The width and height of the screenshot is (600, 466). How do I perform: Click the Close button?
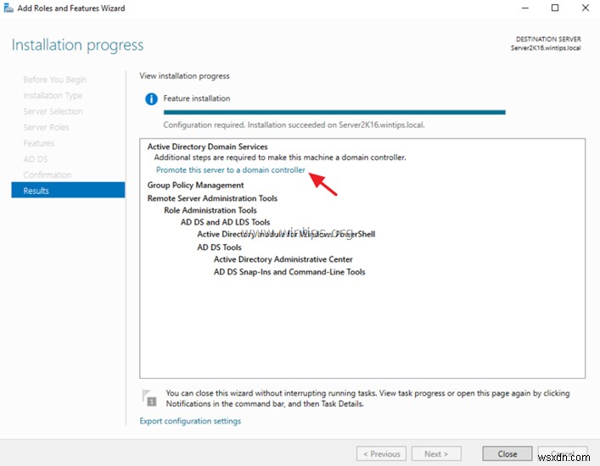[x=507, y=454]
